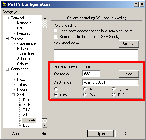
Task: Select Window category in tree
Action: (x=17, y=38)
